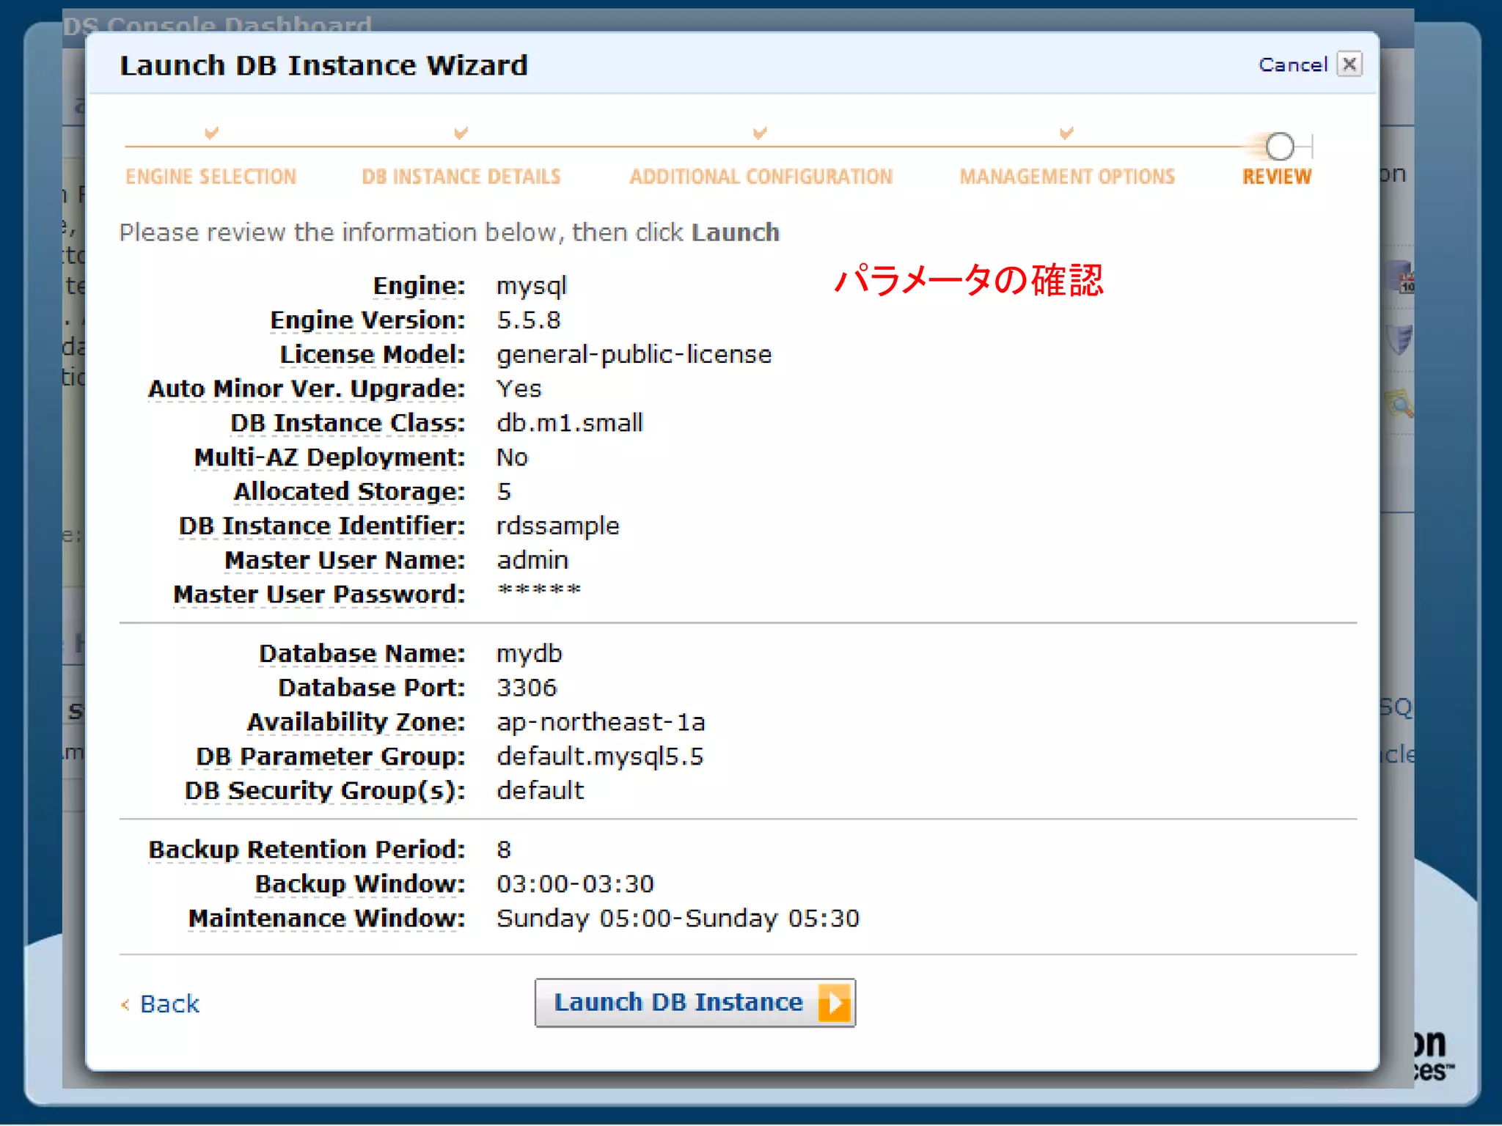Go to the ENGINE SELECTION step

tap(211, 177)
